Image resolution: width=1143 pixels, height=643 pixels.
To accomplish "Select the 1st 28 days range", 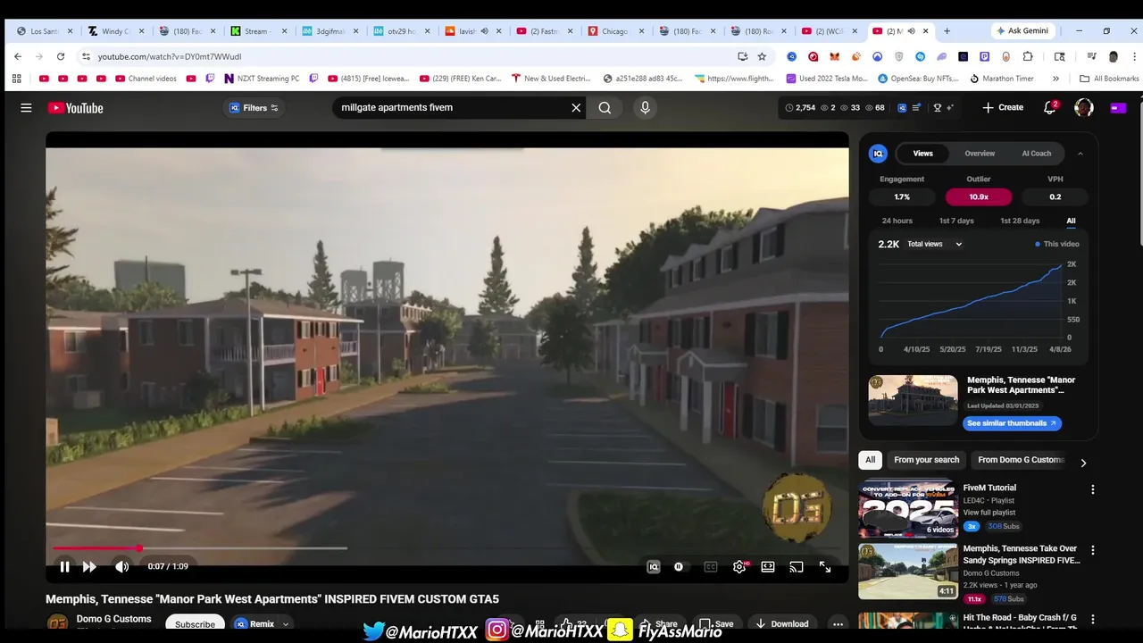I will click(1020, 221).
